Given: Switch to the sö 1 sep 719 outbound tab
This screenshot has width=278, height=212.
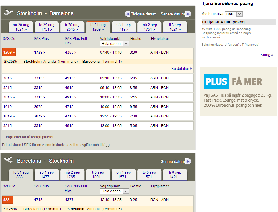Looking at the screenshot, I should tap(124, 27).
